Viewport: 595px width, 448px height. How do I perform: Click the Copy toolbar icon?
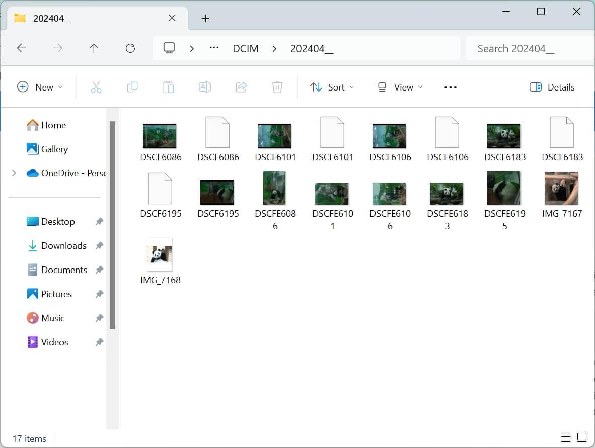tap(132, 87)
